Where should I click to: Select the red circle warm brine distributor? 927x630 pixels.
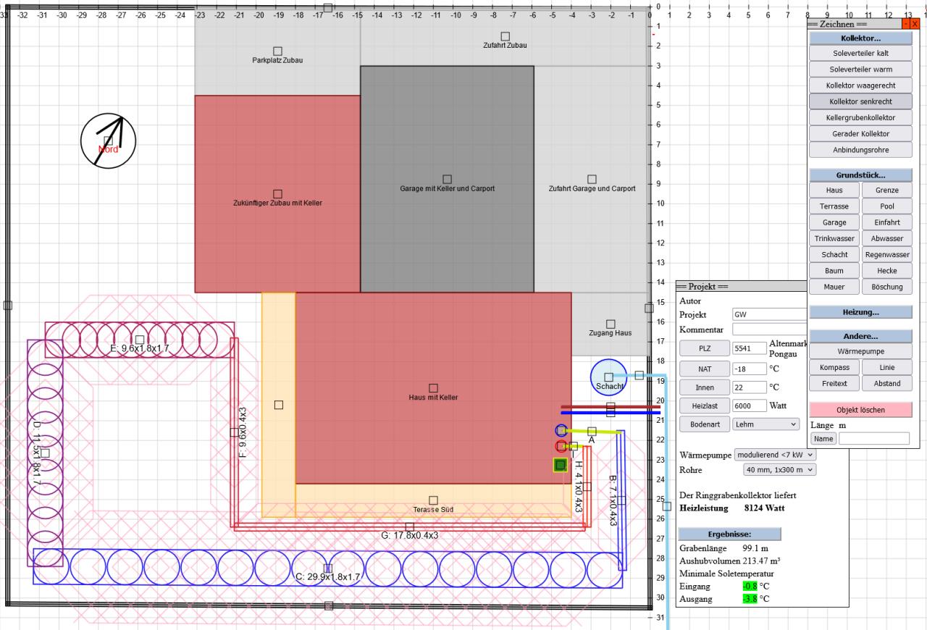[x=561, y=446]
